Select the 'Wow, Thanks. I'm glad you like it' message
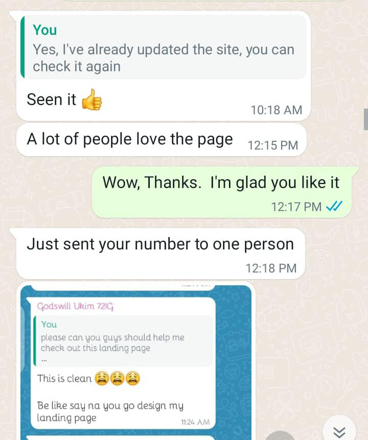This screenshot has height=440, width=368. click(x=222, y=192)
